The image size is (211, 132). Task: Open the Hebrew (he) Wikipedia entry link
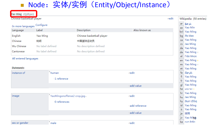(x=189, y=89)
